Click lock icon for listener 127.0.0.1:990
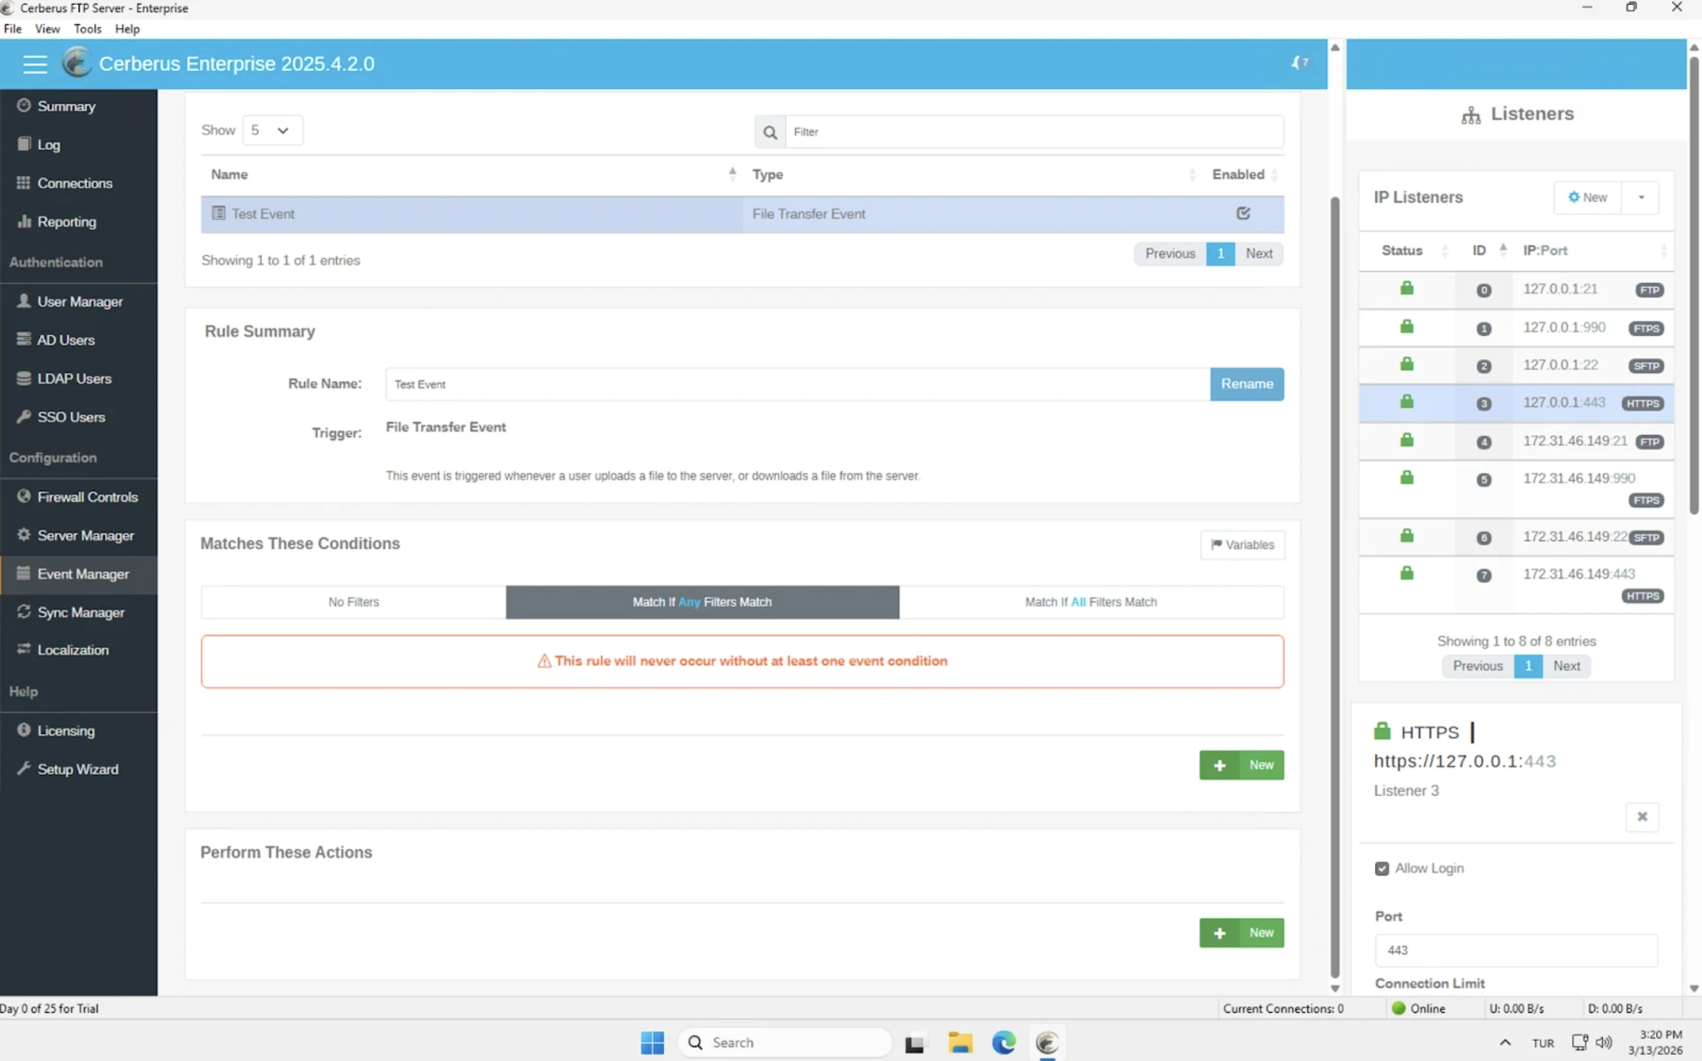The height and width of the screenshot is (1061, 1702). [1406, 327]
